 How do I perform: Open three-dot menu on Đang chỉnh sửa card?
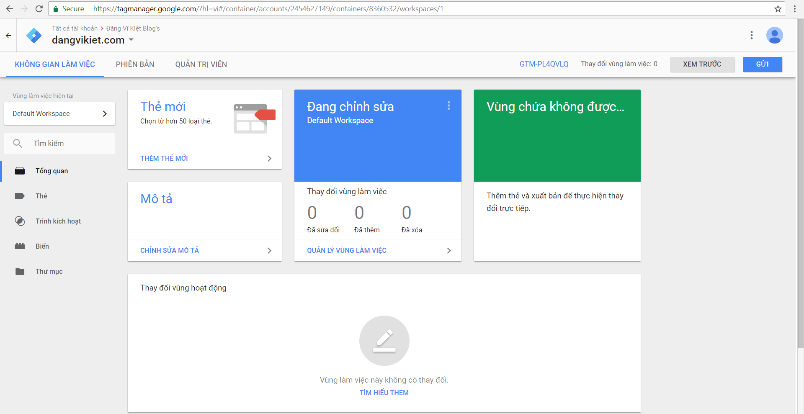[x=449, y=106]
